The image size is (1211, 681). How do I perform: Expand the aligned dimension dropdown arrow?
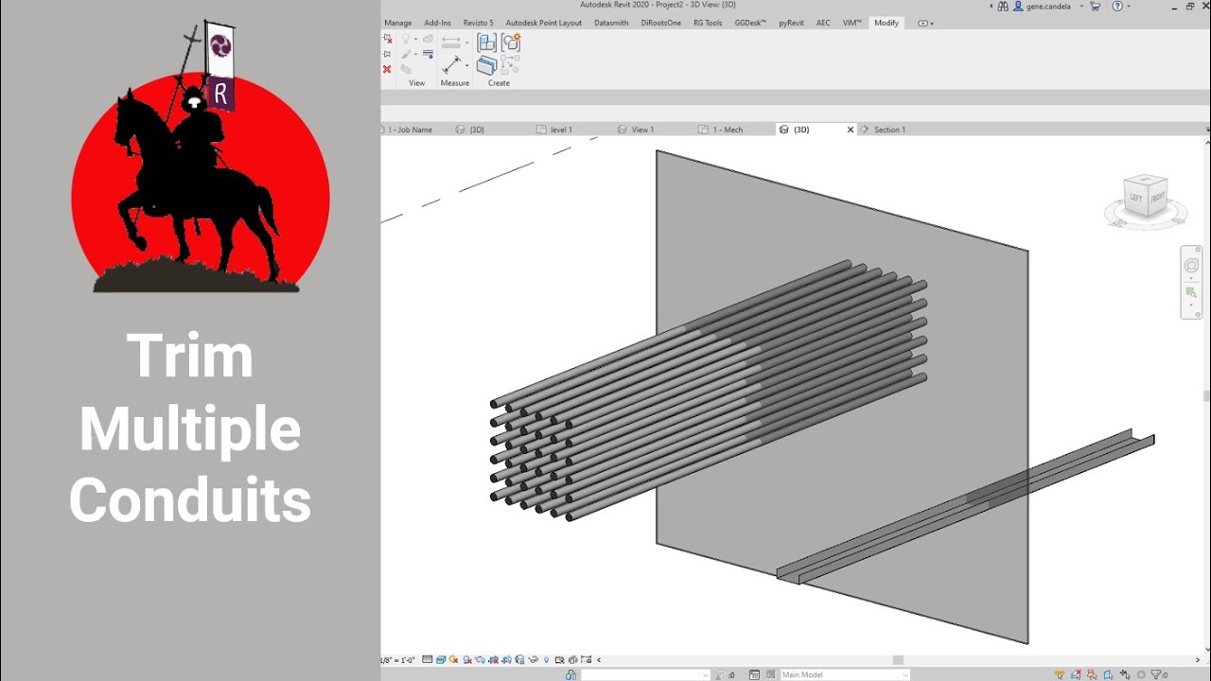pos(466,43)
